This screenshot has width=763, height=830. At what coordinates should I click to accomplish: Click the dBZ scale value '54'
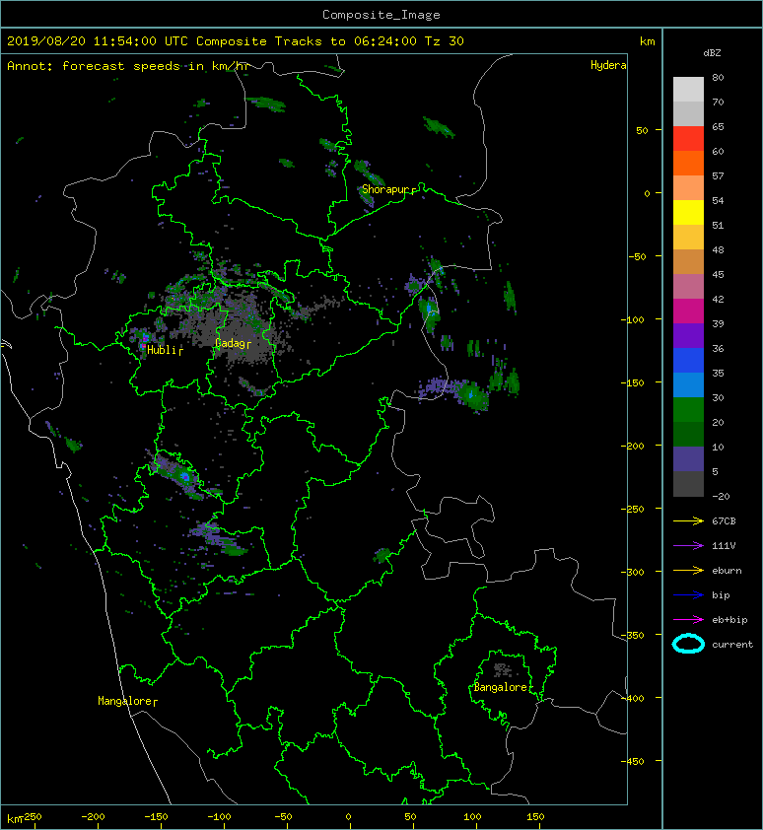tap(718, 201)
